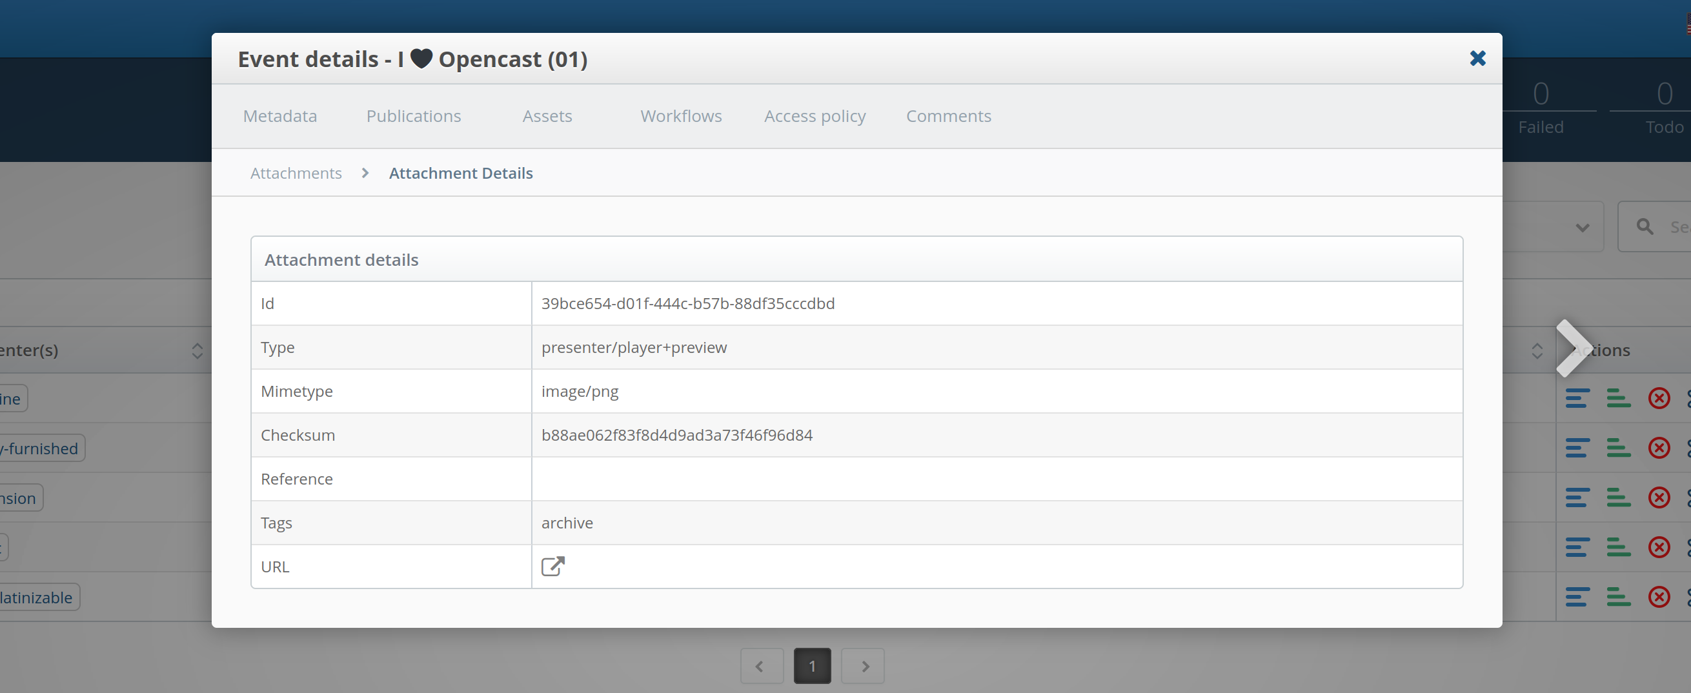The width and height of the screenshot is (1691, 693).
Task: Open the attachment URL external link icon
Action: [x=552, y=566]
